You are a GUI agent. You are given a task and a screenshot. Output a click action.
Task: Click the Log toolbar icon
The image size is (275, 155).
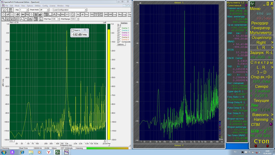[124, 14]
